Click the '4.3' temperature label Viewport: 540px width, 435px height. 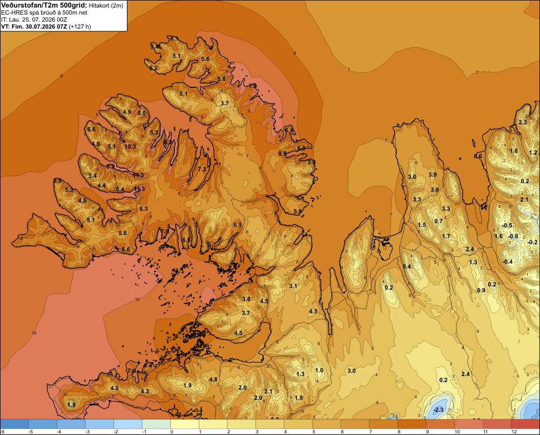pyautogui.click(x=145, y=391)
